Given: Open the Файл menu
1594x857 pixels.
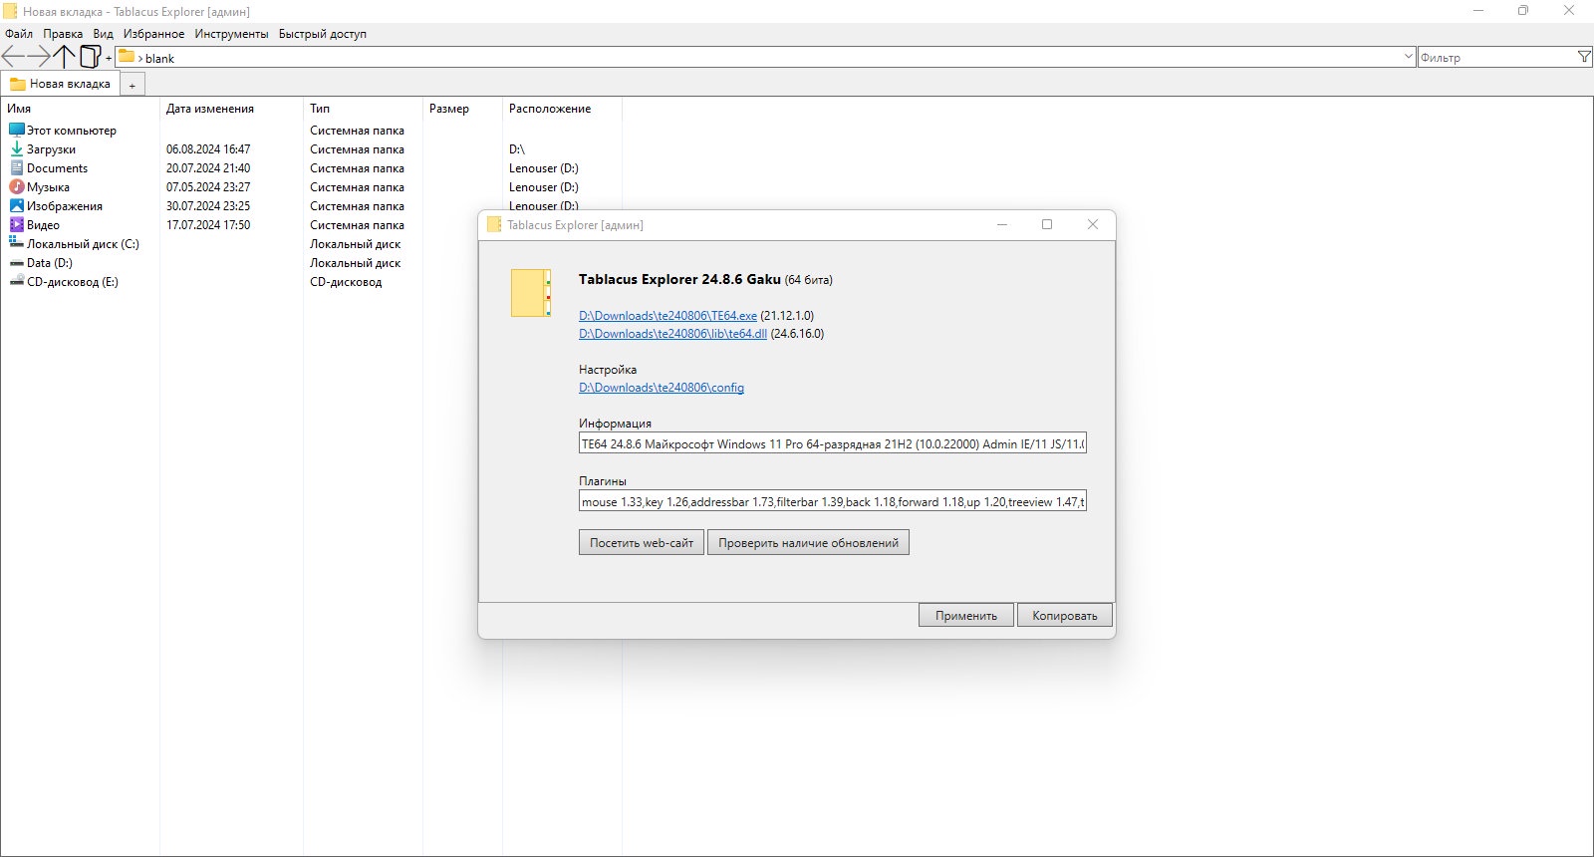Looking at the screenshot, I should [19, 34].
